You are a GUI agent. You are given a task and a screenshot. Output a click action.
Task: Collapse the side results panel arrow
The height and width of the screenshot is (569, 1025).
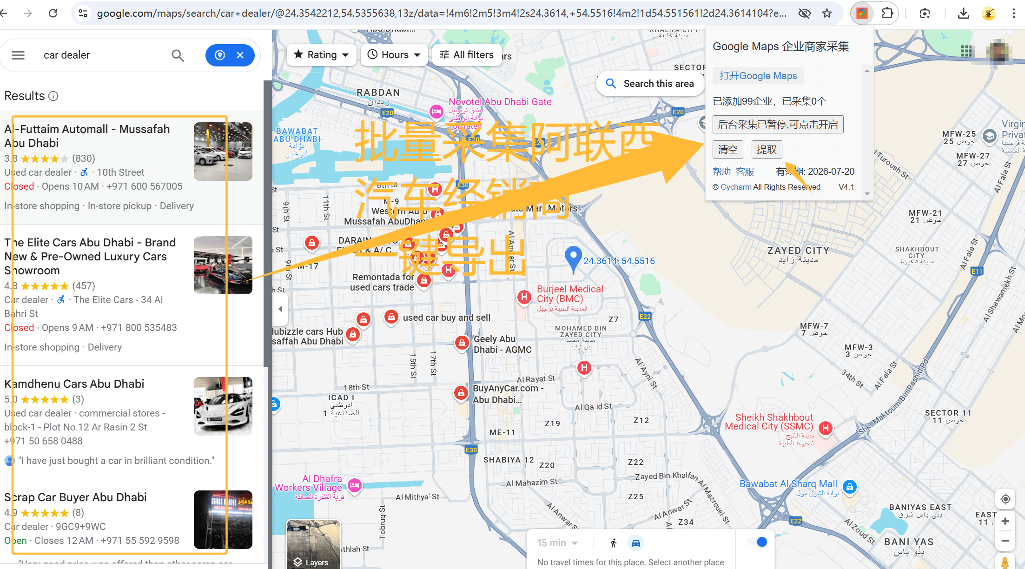tap(280, 309)
